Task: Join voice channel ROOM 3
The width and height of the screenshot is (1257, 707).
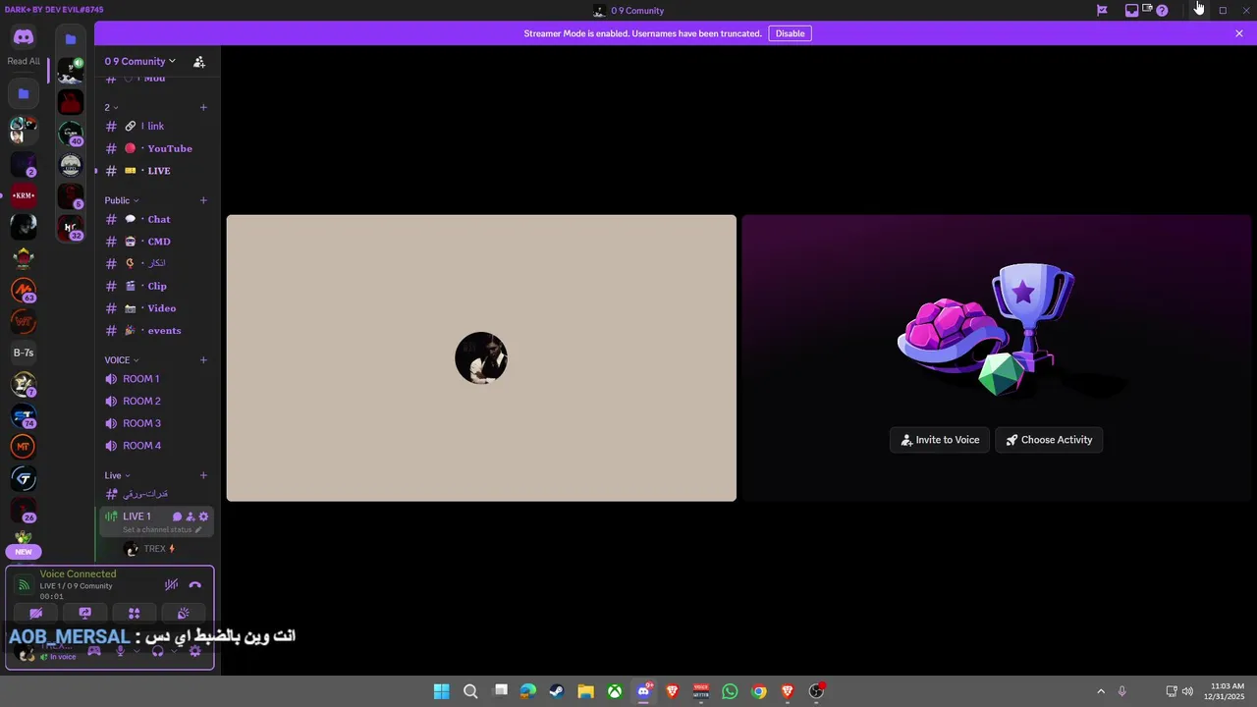Action: coord(157,423)
